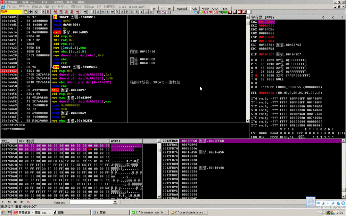Open the 调试 (Debug) menu

(37, 6)
